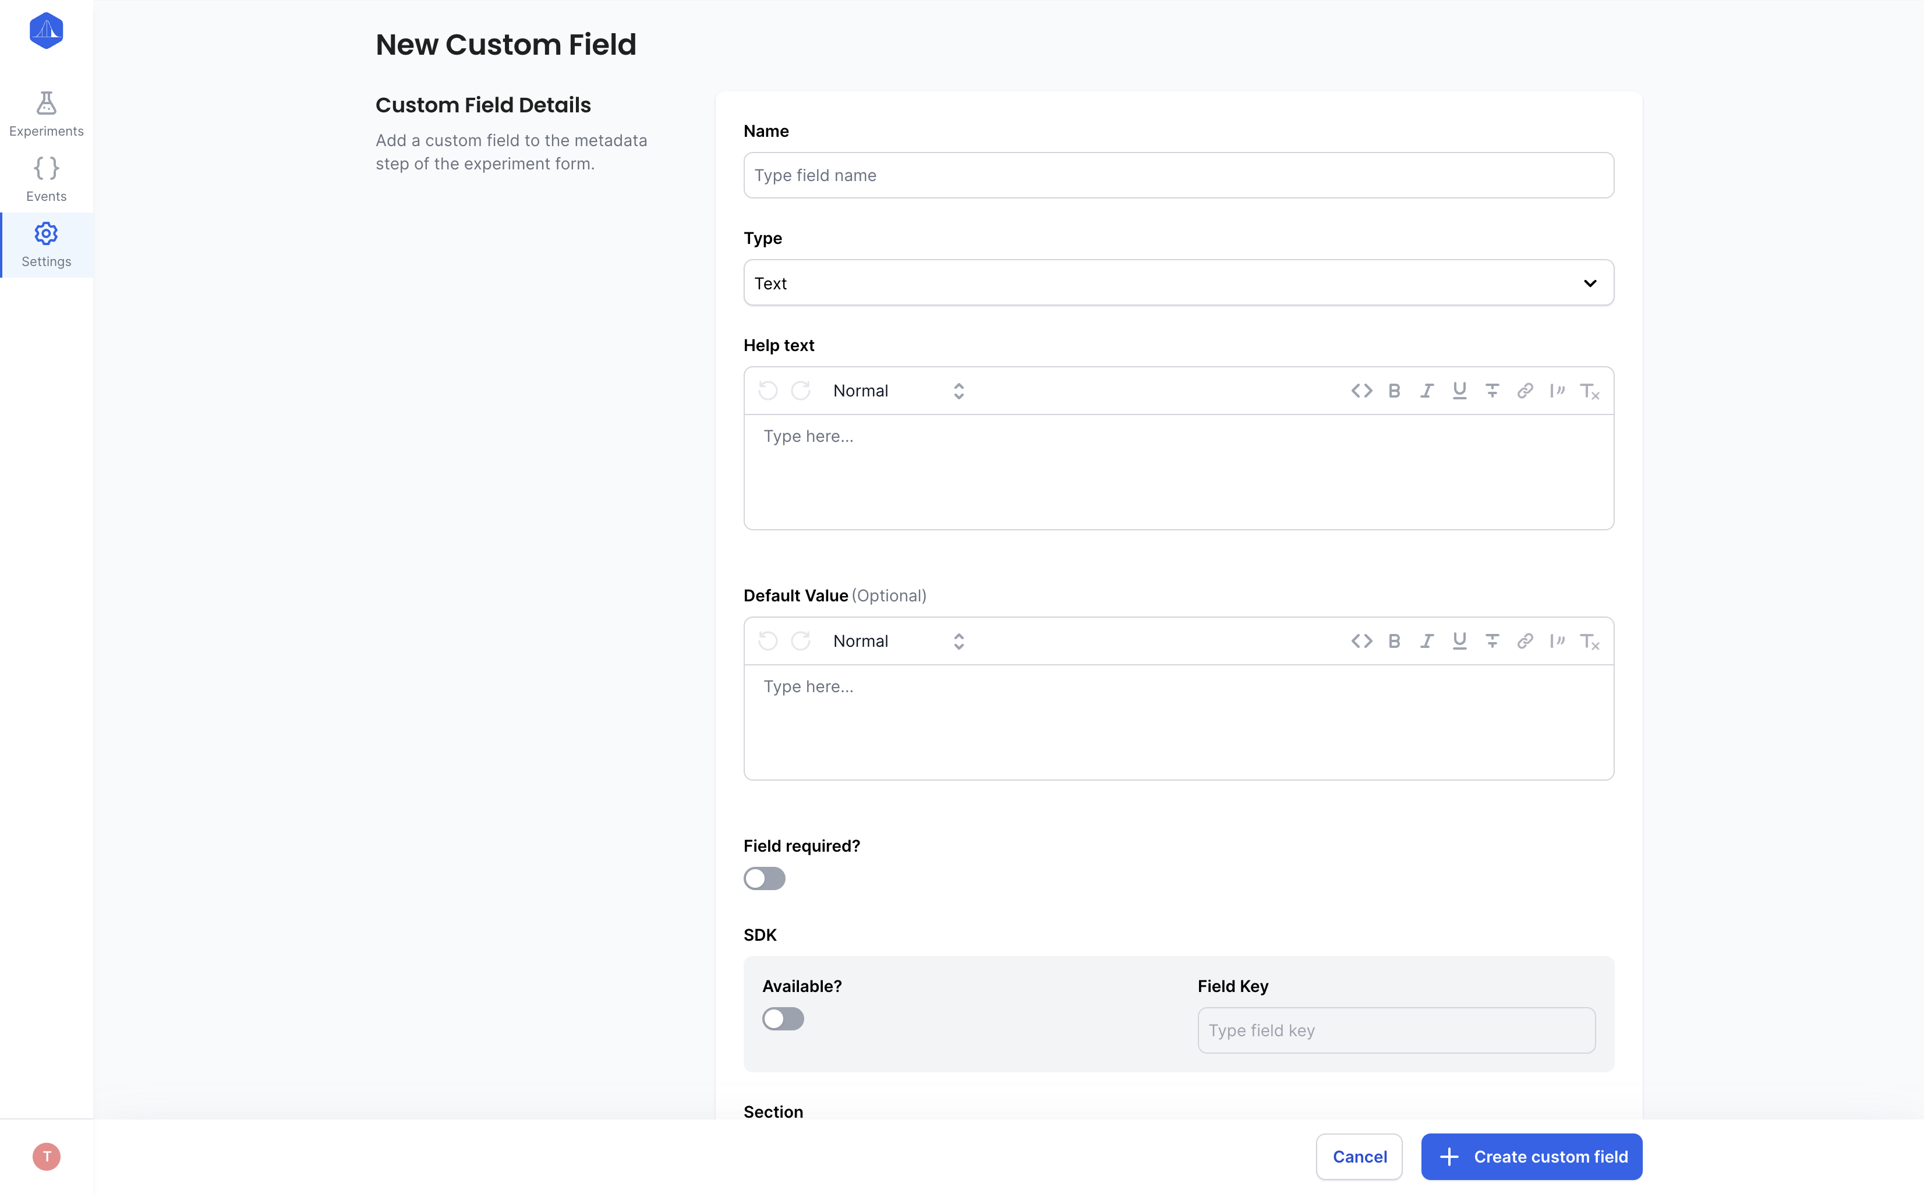Open Settings from the sidebar
1924x1194 pixels.
click(x=46, y=245)
